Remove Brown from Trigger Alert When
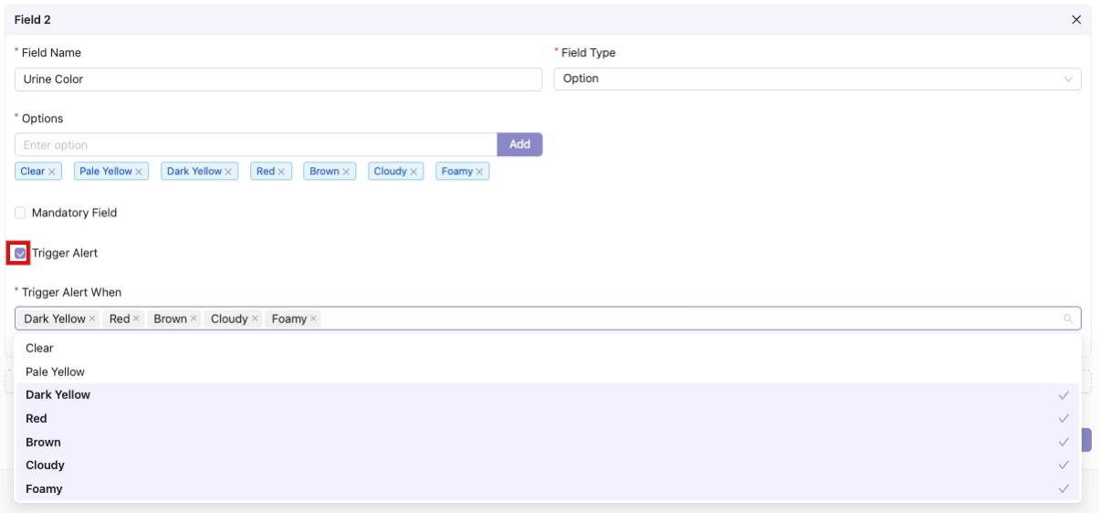Viewport: 1099px width, 513px height. (194, 319)
